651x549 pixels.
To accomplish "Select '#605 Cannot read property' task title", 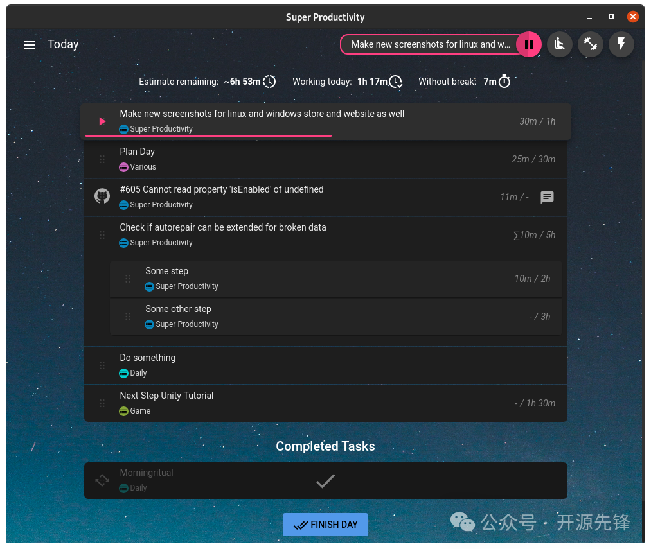I will click(x=222, y=189).
